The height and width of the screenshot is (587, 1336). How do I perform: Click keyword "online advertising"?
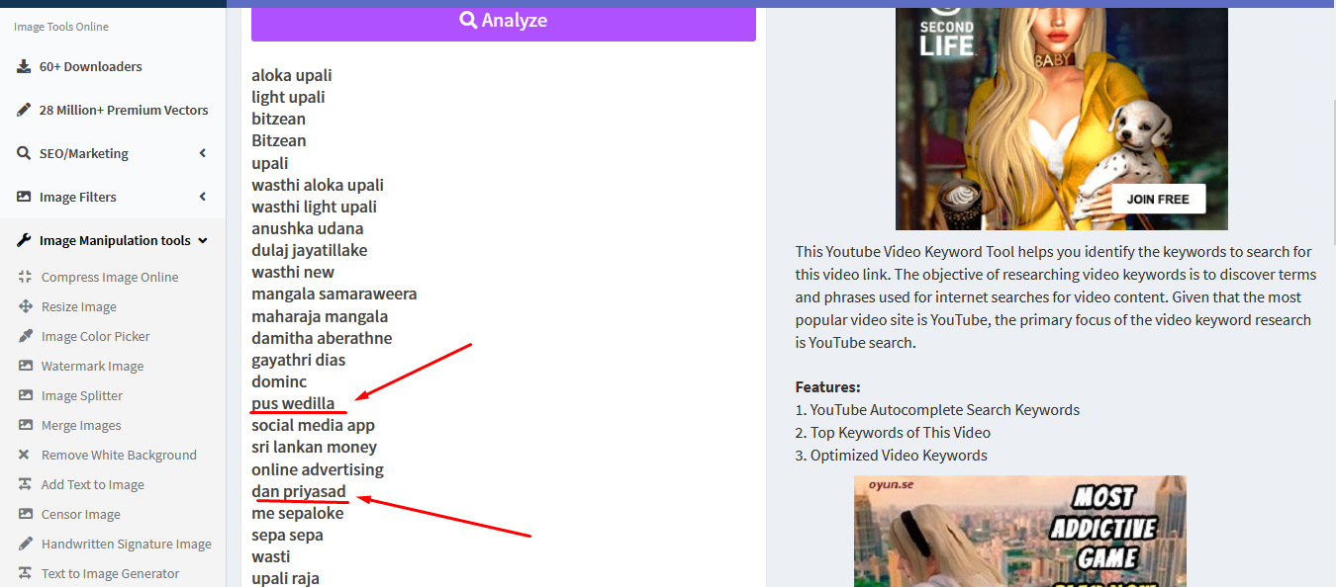tap(318, 469)
